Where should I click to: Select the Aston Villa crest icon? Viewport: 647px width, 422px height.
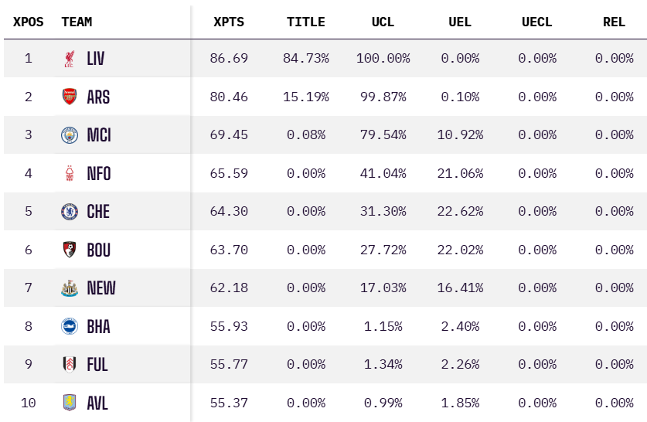70,403
